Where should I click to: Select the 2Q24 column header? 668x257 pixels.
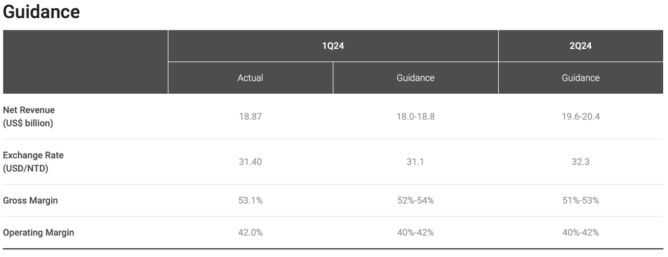tap(581, 46)
